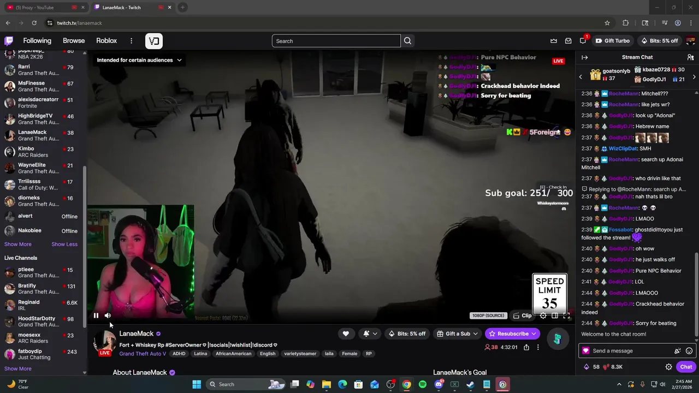This screenshot has height=393, width=699.
Task: Click the share stream icon
Action: 526,347
